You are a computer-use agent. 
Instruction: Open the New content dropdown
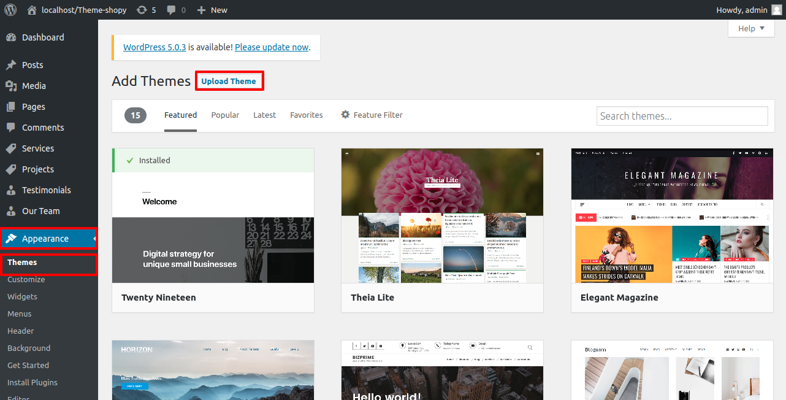pos(212,10)
